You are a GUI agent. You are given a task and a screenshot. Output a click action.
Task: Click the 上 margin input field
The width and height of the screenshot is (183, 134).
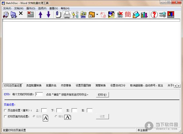click(44, 110)
